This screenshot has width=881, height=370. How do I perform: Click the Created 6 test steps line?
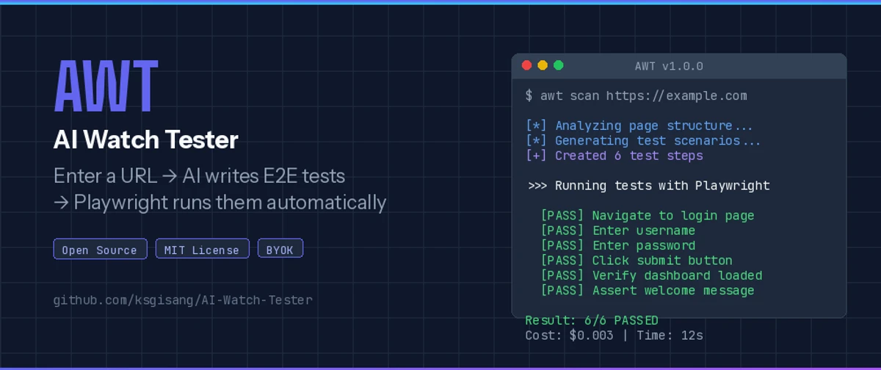pyautogui.click(x=614, y=156)
